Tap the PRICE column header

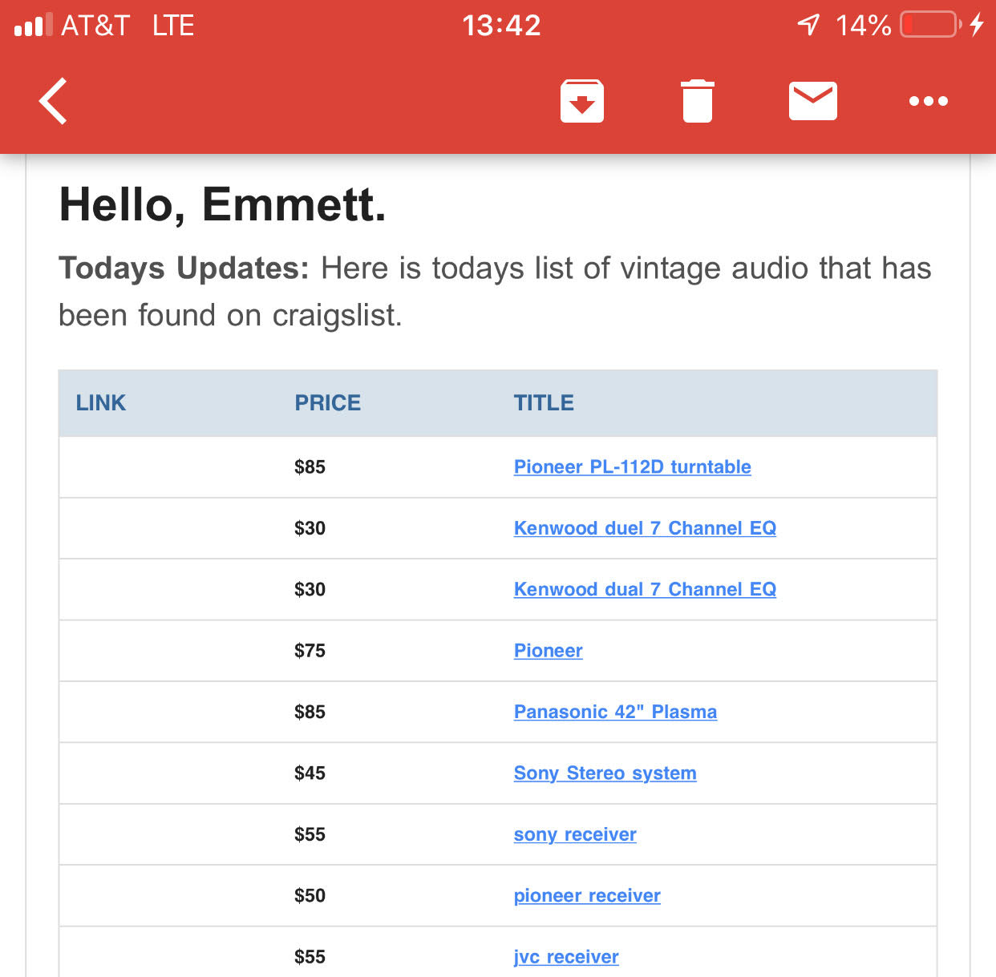[327, 403]
